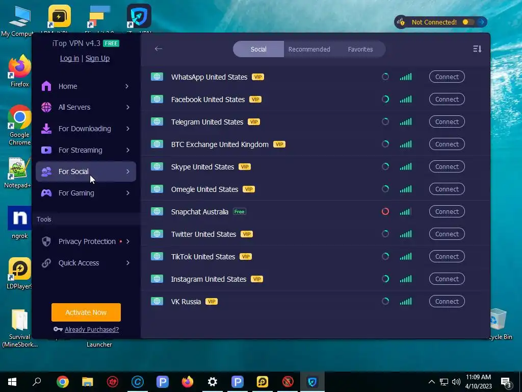Click the Snapchat Australia latency ring icon
Screen dimensions: 522x392
pos(385,211)
